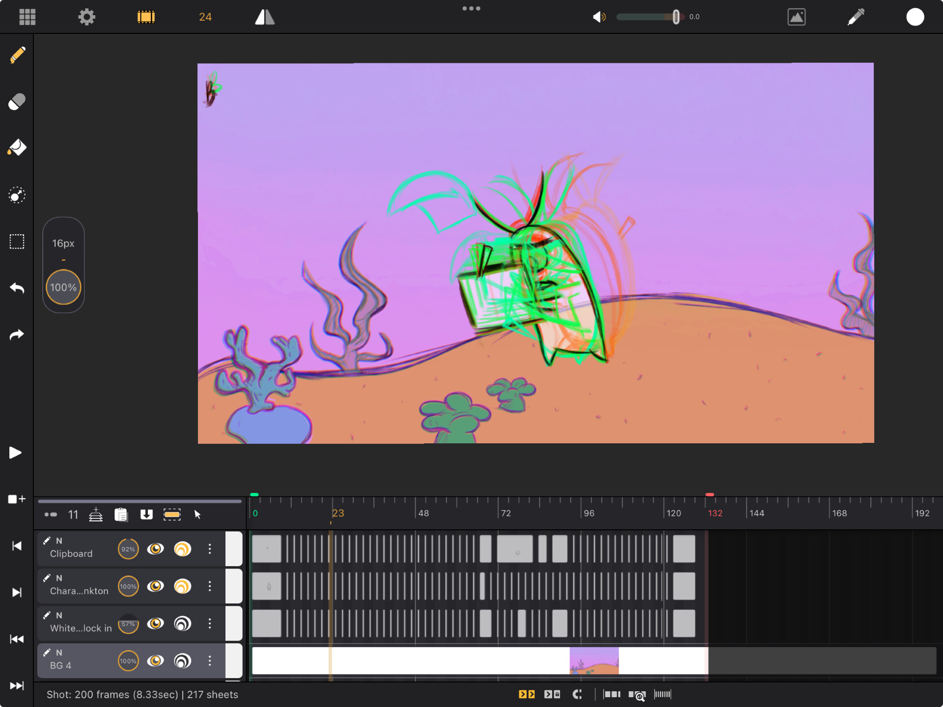The width and height of the screenshot is (943, 707).
Task: Select the Pencil drawing tool
Action: pyautogui.click(x=16, y=55)
